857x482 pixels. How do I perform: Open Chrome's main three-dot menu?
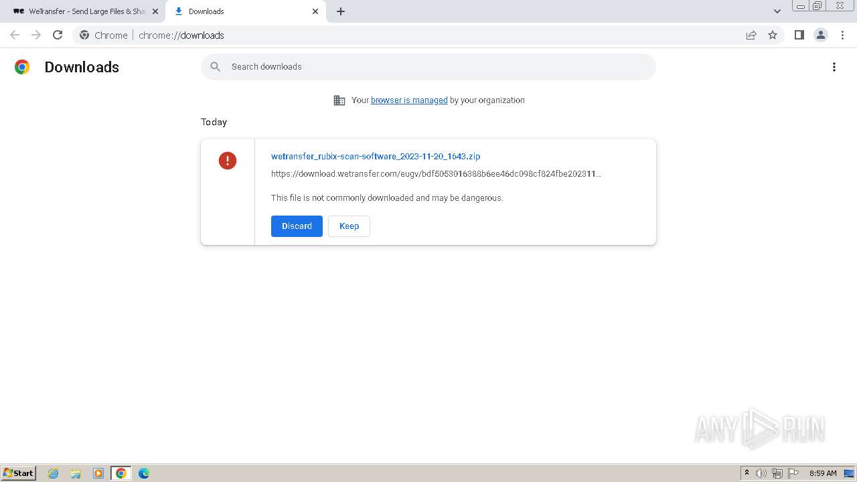click(843, 35)
